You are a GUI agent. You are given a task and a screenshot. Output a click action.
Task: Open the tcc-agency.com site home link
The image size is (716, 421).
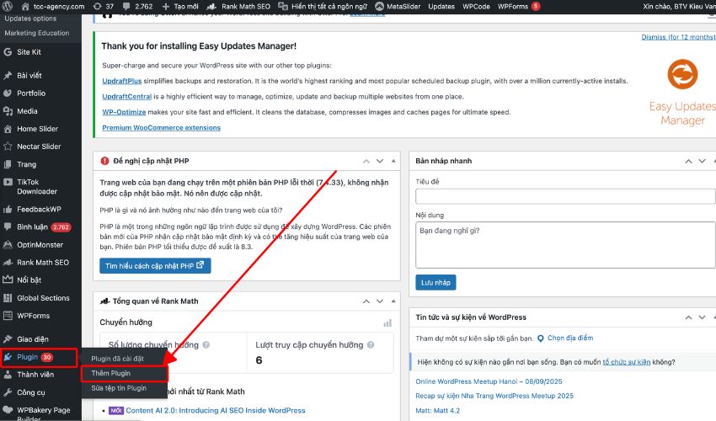53,7
